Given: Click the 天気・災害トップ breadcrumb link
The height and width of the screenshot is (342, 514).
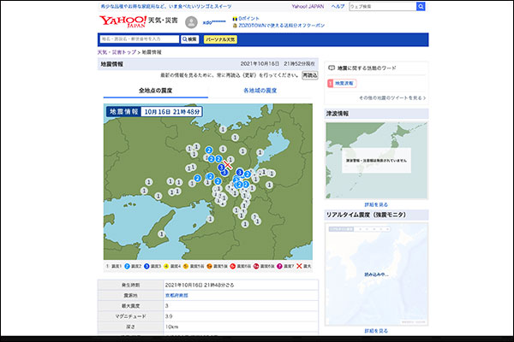Looking at the screenshot, I should [x=117, y=52].
